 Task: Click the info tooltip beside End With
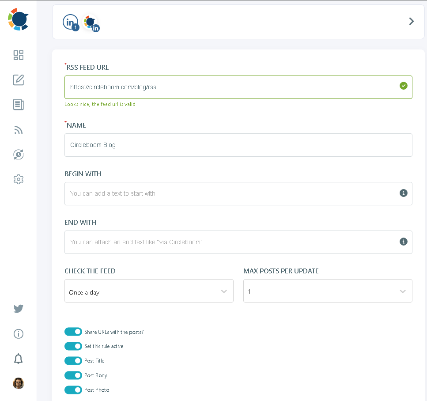tap(403, 242)
